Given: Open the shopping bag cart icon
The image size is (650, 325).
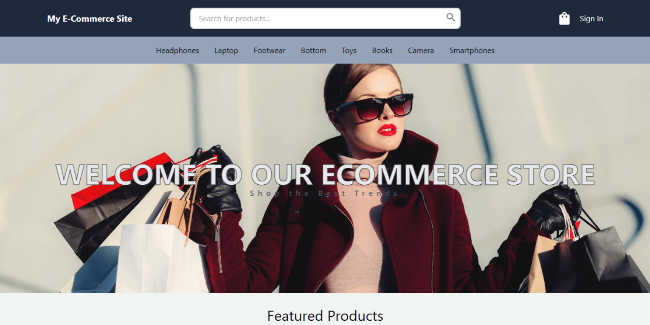Looking at the screenshot, I should pos(564,19).
